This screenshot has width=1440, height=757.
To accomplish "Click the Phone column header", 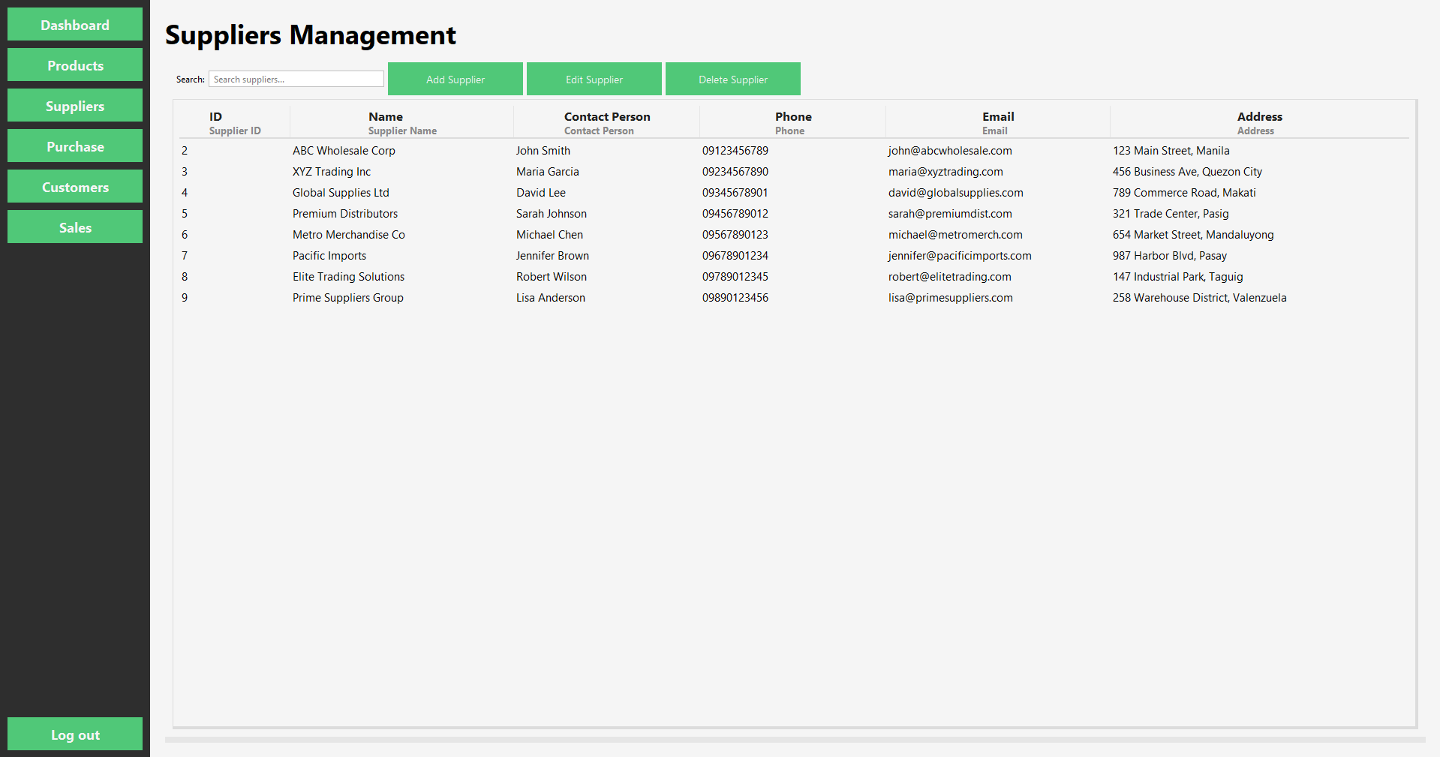I will 792,121.
